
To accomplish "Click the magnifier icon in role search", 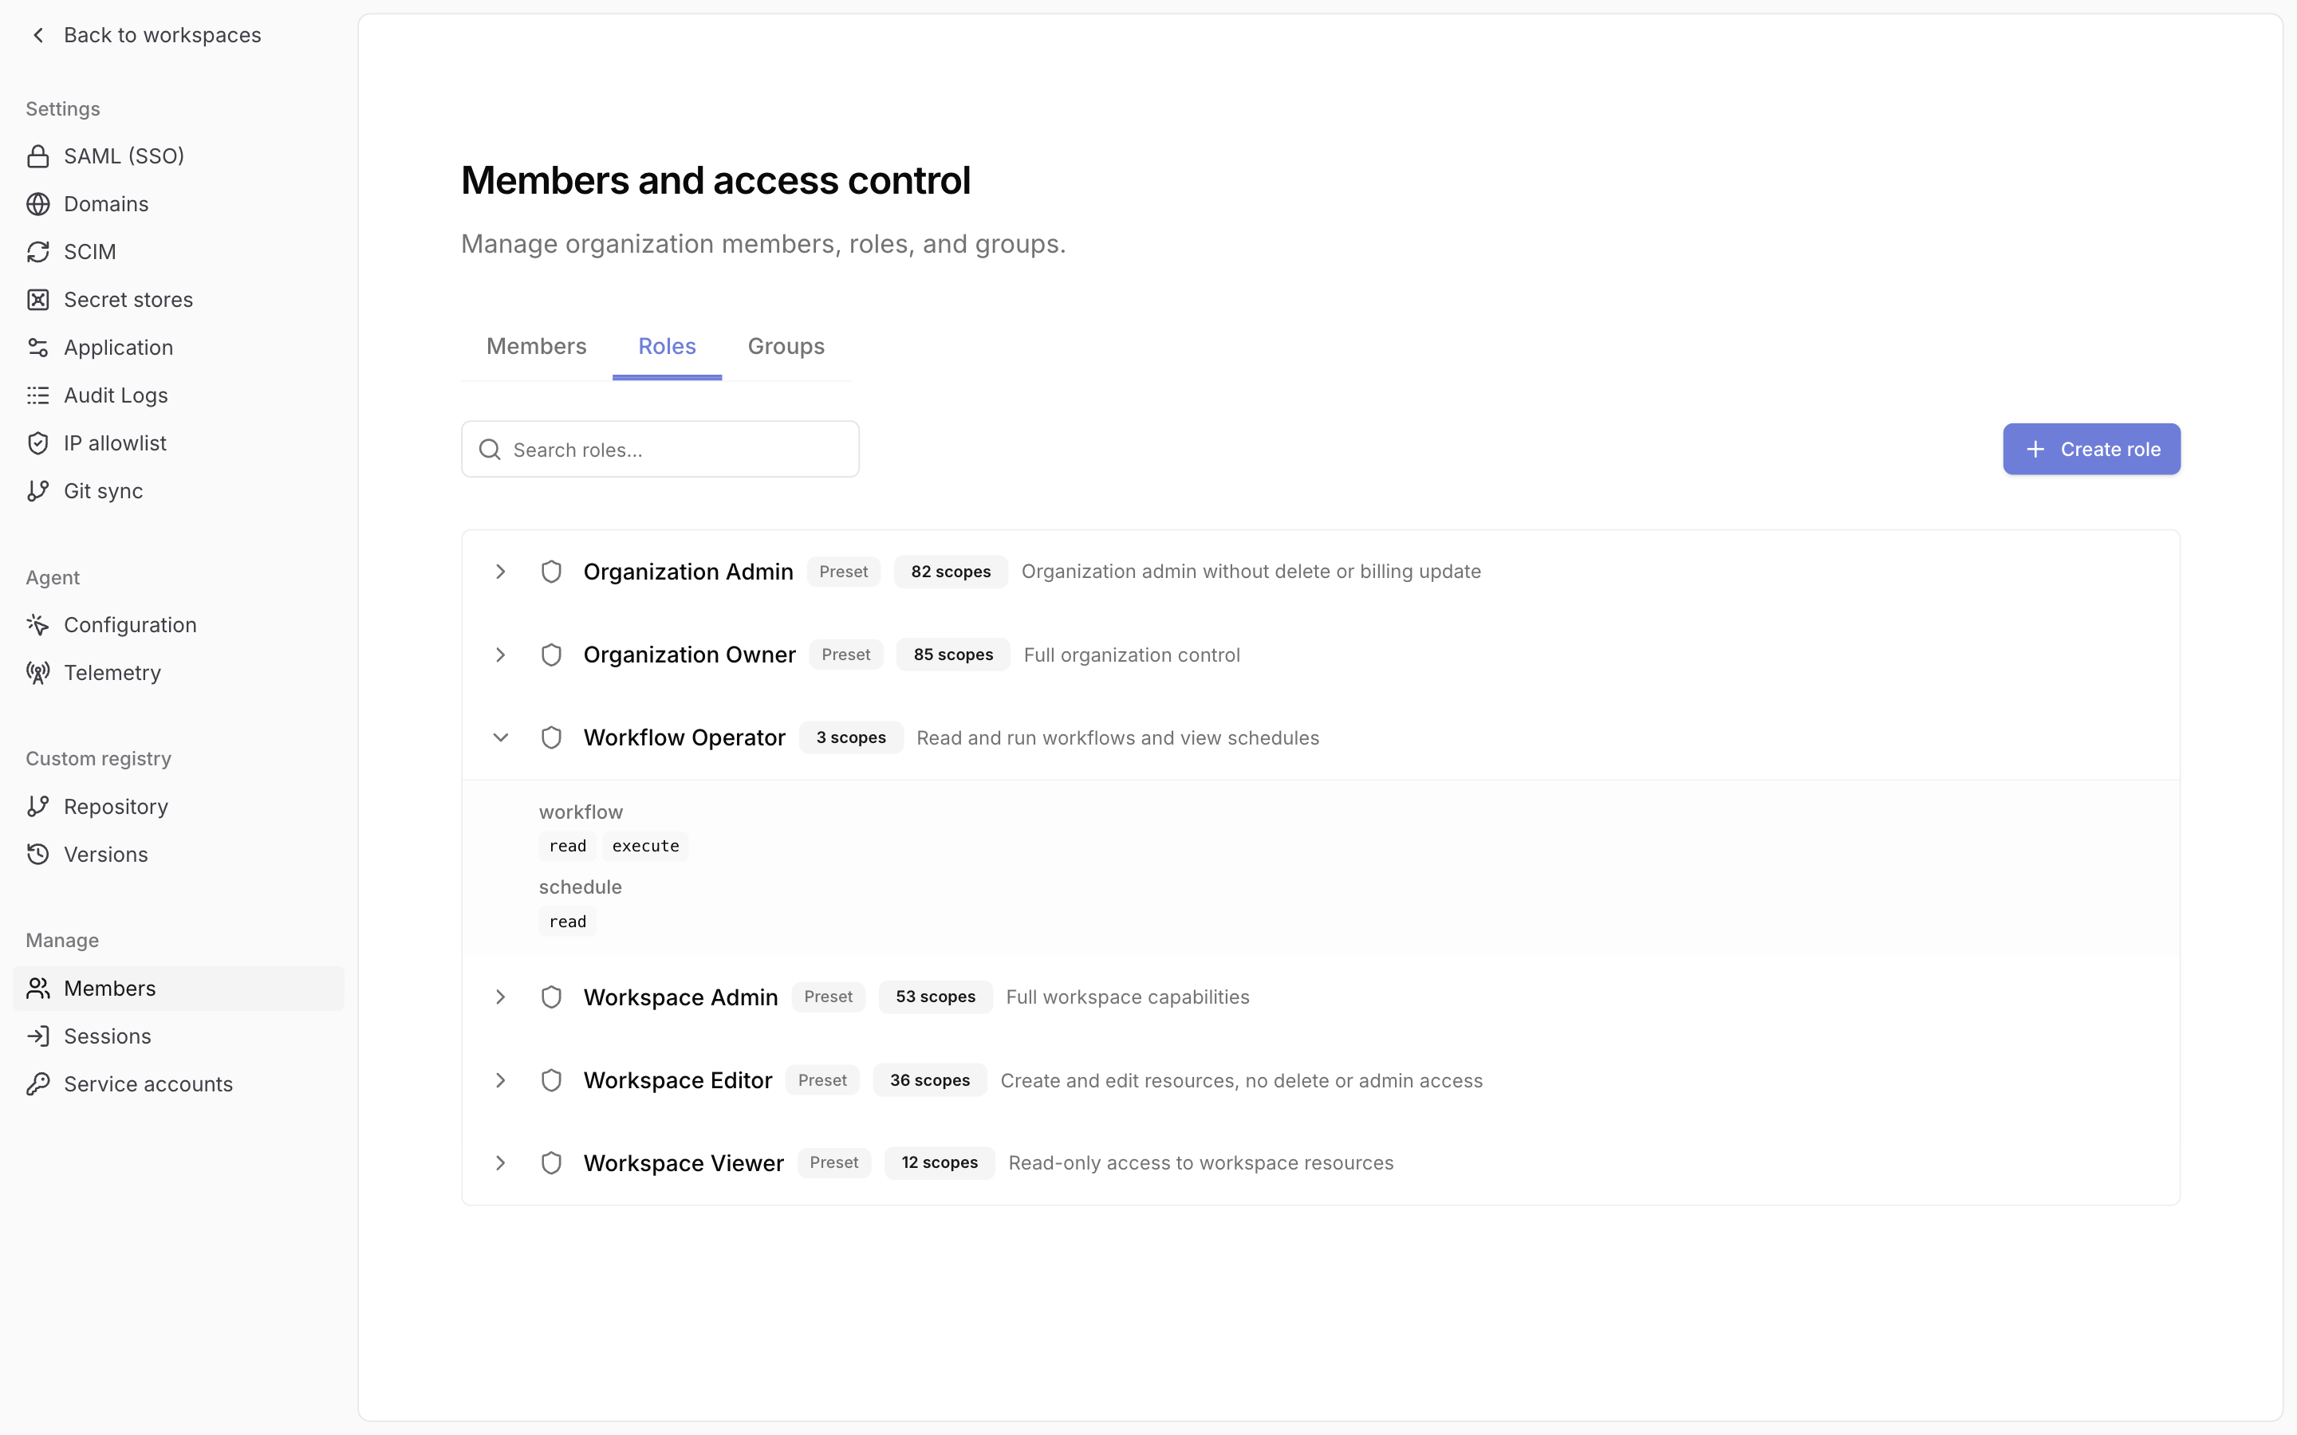I will click(x=490, y=450).
